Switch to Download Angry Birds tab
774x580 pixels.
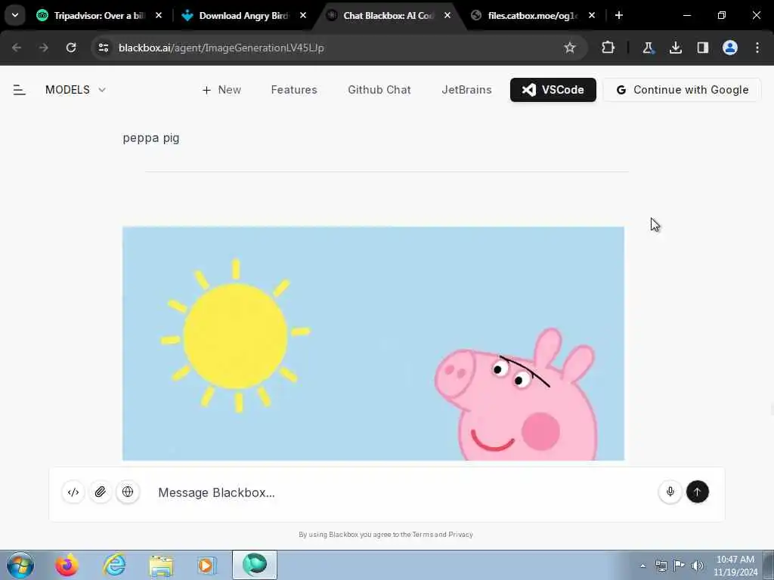click(244, 16)
